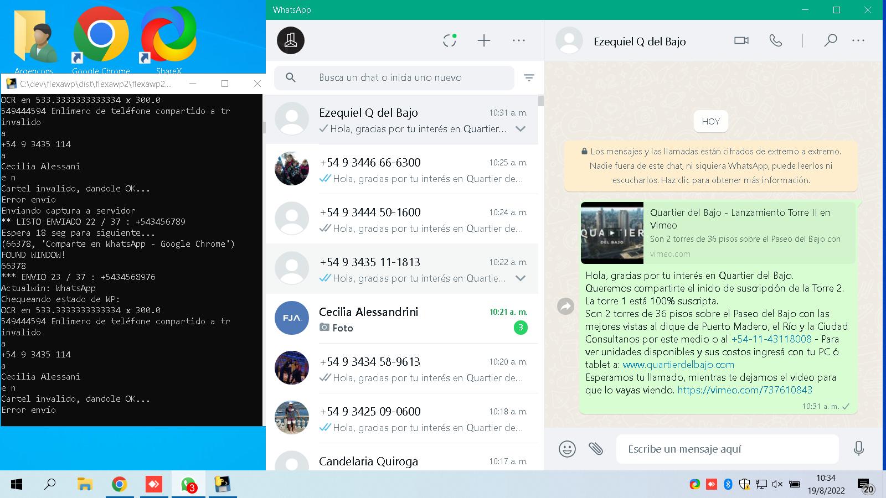Open chat with +54 9 3444 50-1600
886x498 pixels.
(401, 219)
